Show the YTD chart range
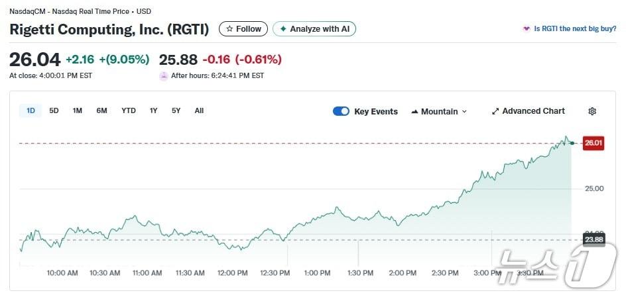 (129, 110)
